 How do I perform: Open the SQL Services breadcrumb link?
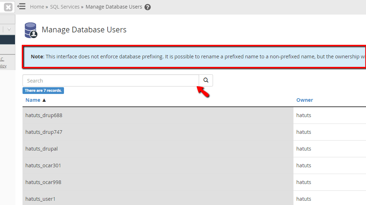click(65, 7)
